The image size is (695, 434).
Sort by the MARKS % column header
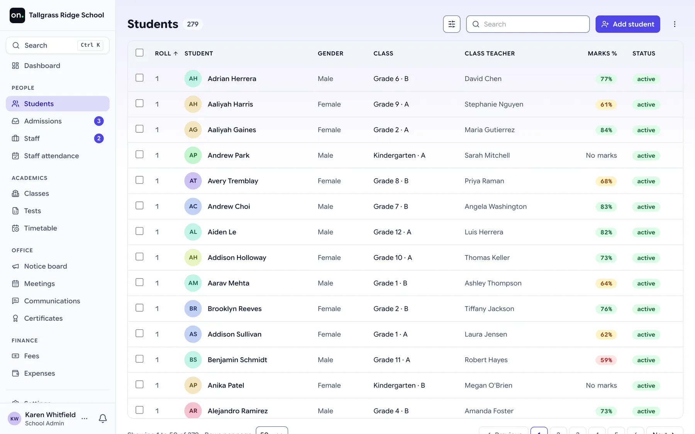(602, 53)
